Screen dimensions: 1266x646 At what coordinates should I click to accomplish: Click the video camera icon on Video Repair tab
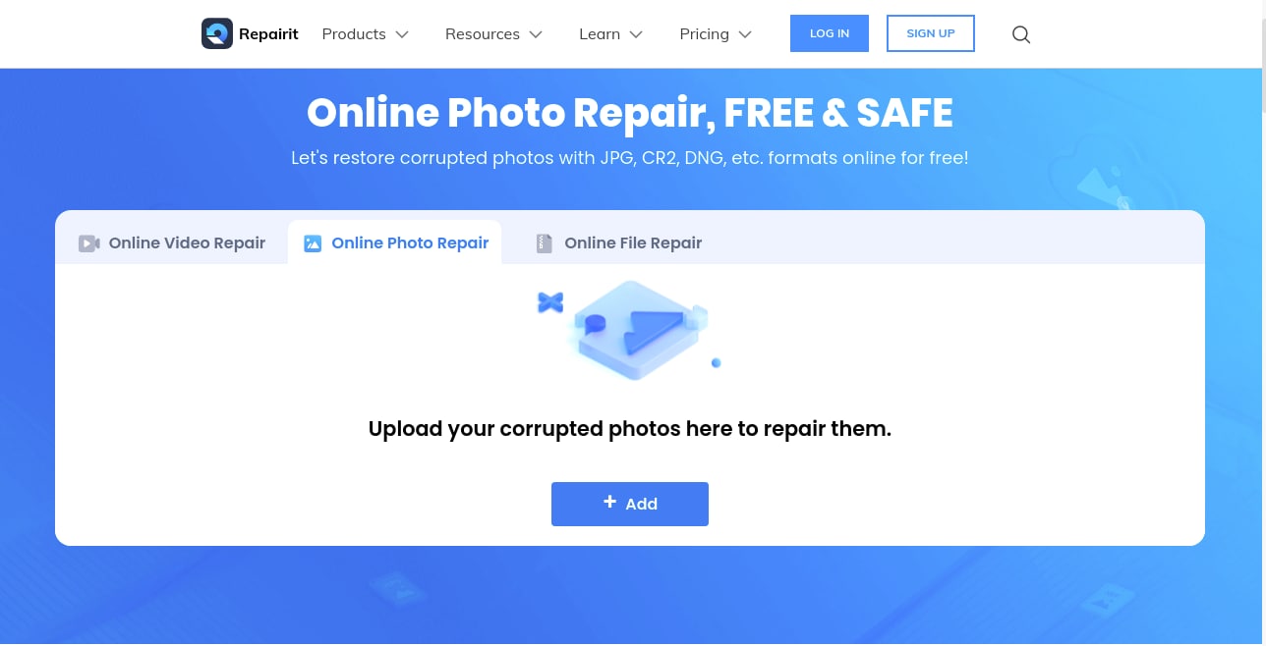pos(89,242)
